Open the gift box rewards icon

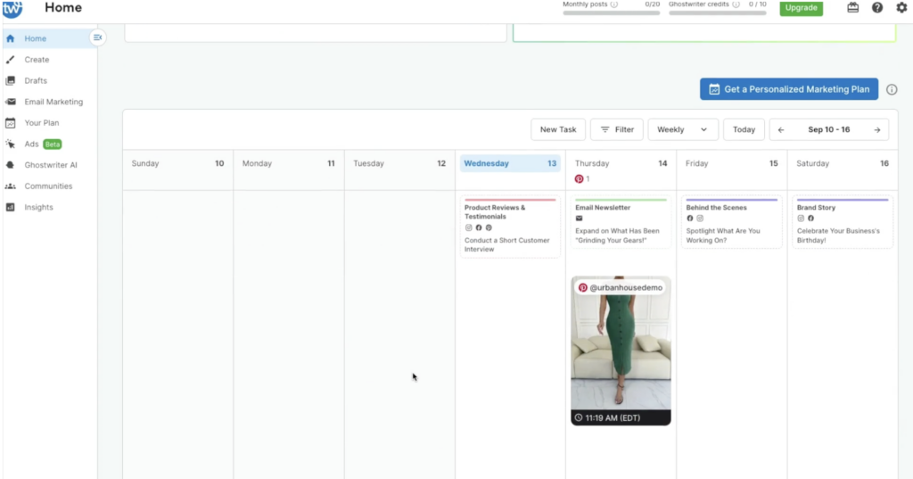click(x=852, y=7)
